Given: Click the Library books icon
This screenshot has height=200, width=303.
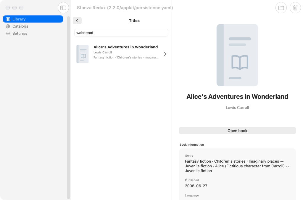Looking at the screenshot, I should coord(8,19).
